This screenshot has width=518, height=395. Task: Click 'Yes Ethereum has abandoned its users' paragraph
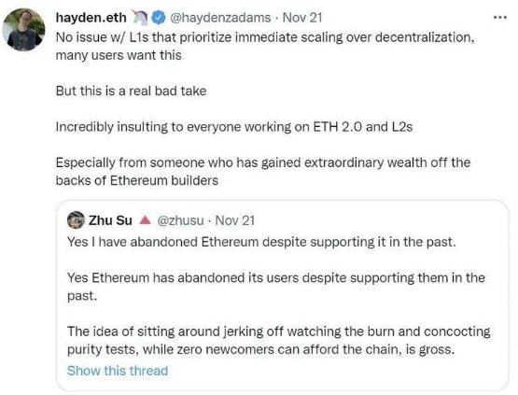pos(276,287)
